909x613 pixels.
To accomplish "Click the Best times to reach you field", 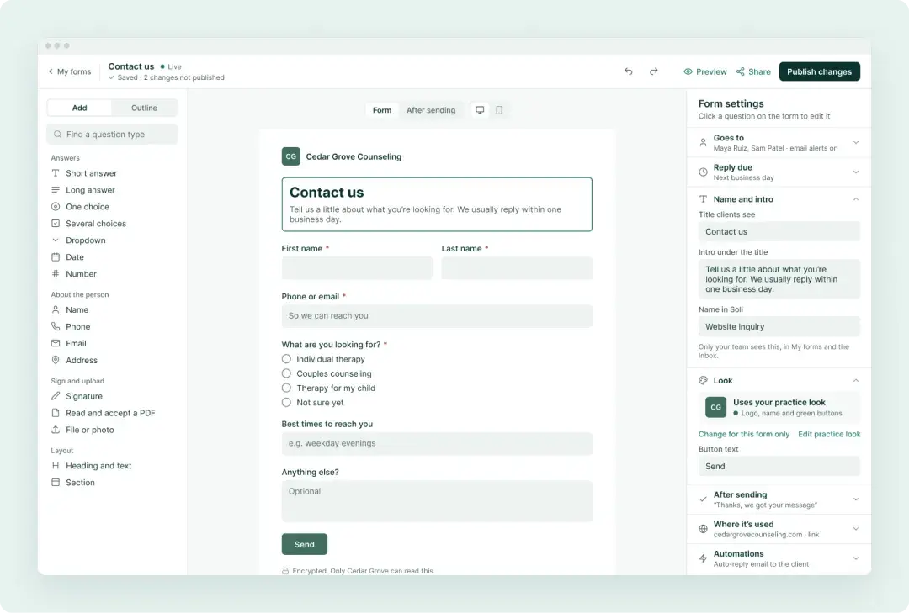I will 437,443.
